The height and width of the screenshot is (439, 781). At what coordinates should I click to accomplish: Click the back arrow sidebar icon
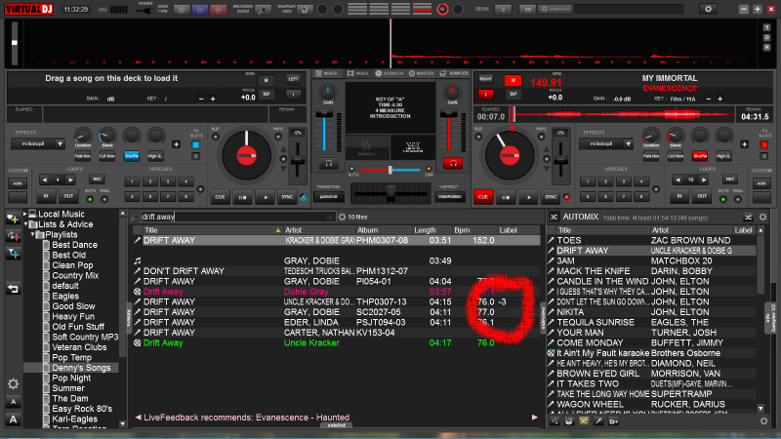click(x=13, y=289)
